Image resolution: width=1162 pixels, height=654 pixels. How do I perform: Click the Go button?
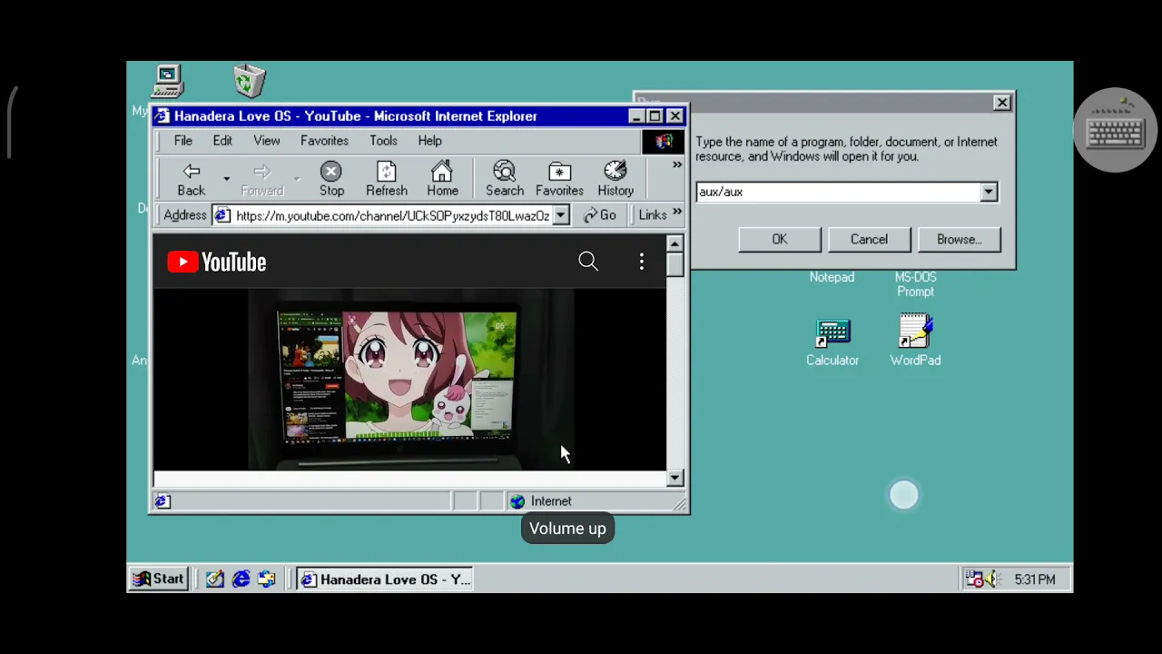tap(600, 215)
